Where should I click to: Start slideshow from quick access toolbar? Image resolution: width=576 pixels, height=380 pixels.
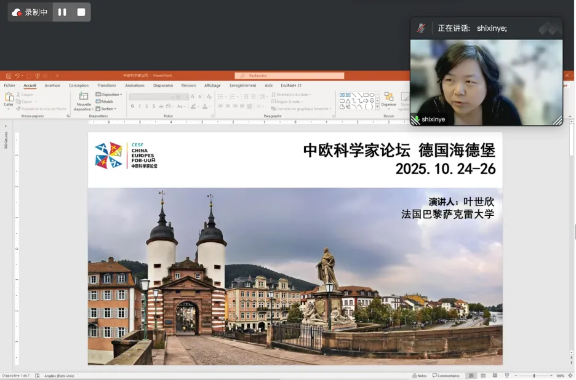click(x=38, y=76)
